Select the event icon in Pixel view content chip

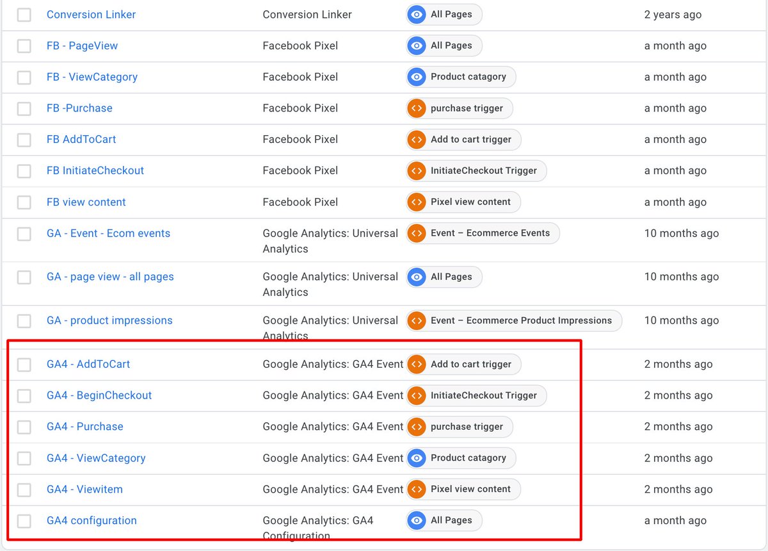point(416,202)
